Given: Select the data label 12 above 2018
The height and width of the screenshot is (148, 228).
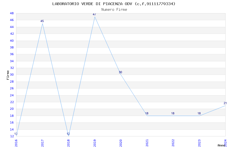Looking at the screenshot, I should click(68, 134).
